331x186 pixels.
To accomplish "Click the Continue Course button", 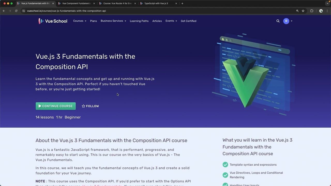I will point(56,106).
